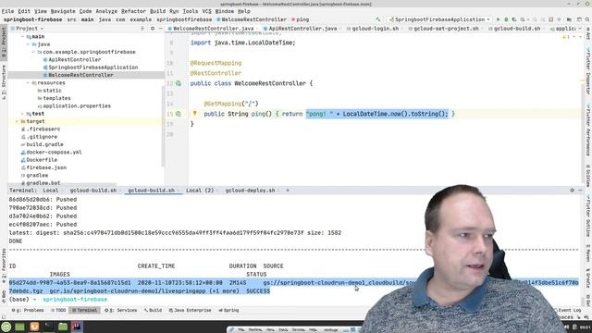Expand the test folder
The height and width of the screenshot is (333, 592).
click(x=22, y=114)
